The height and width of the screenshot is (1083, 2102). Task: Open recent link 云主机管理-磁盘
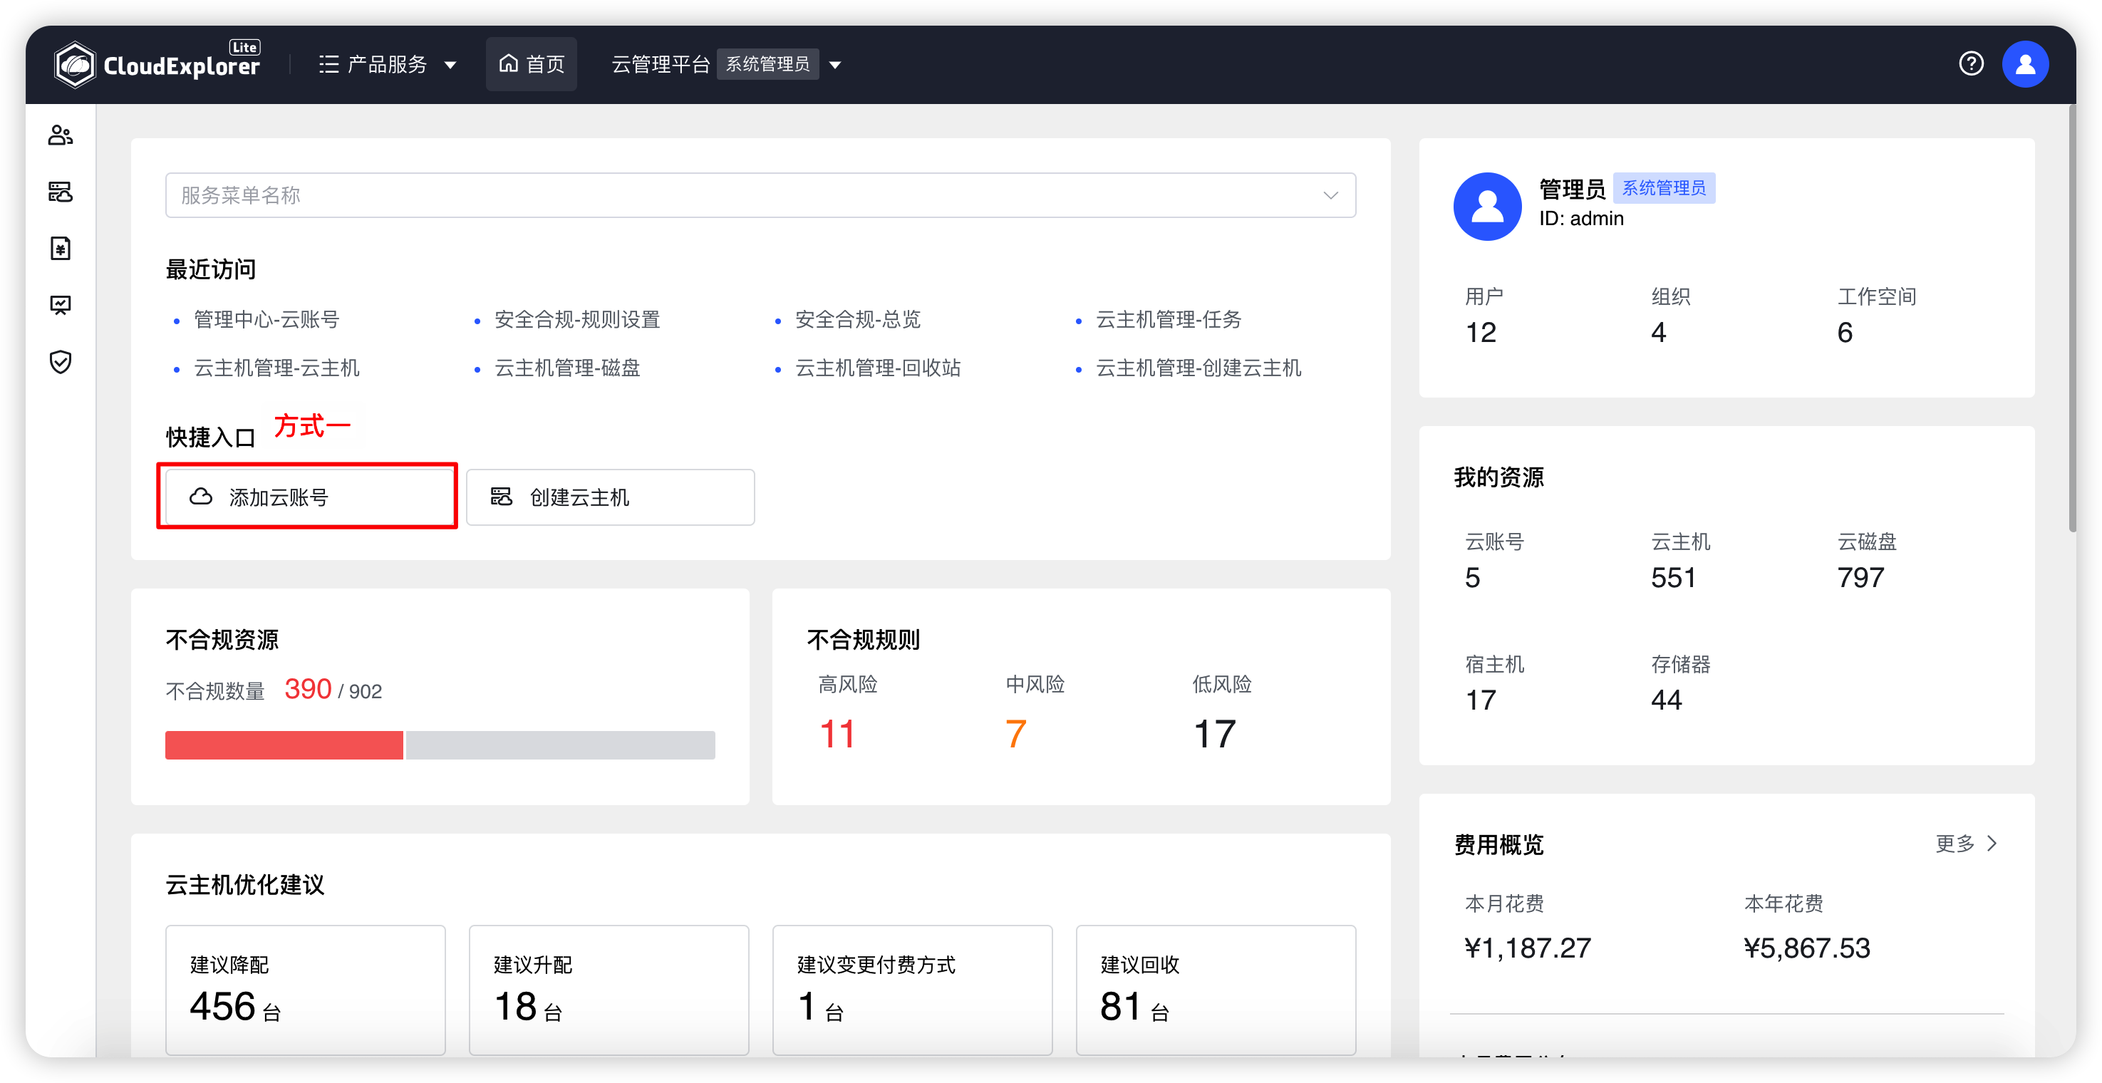click(x=566, y=368)
